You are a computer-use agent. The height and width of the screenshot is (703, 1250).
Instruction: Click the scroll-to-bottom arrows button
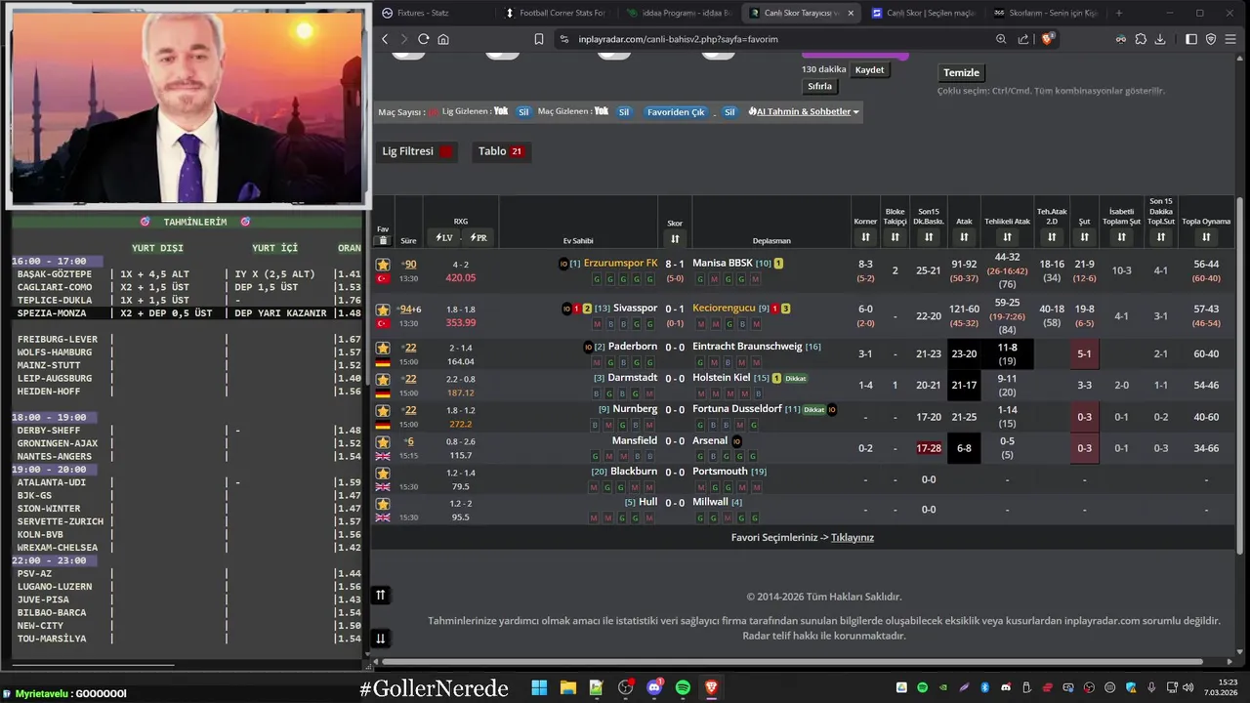click(x=381, y=639)
